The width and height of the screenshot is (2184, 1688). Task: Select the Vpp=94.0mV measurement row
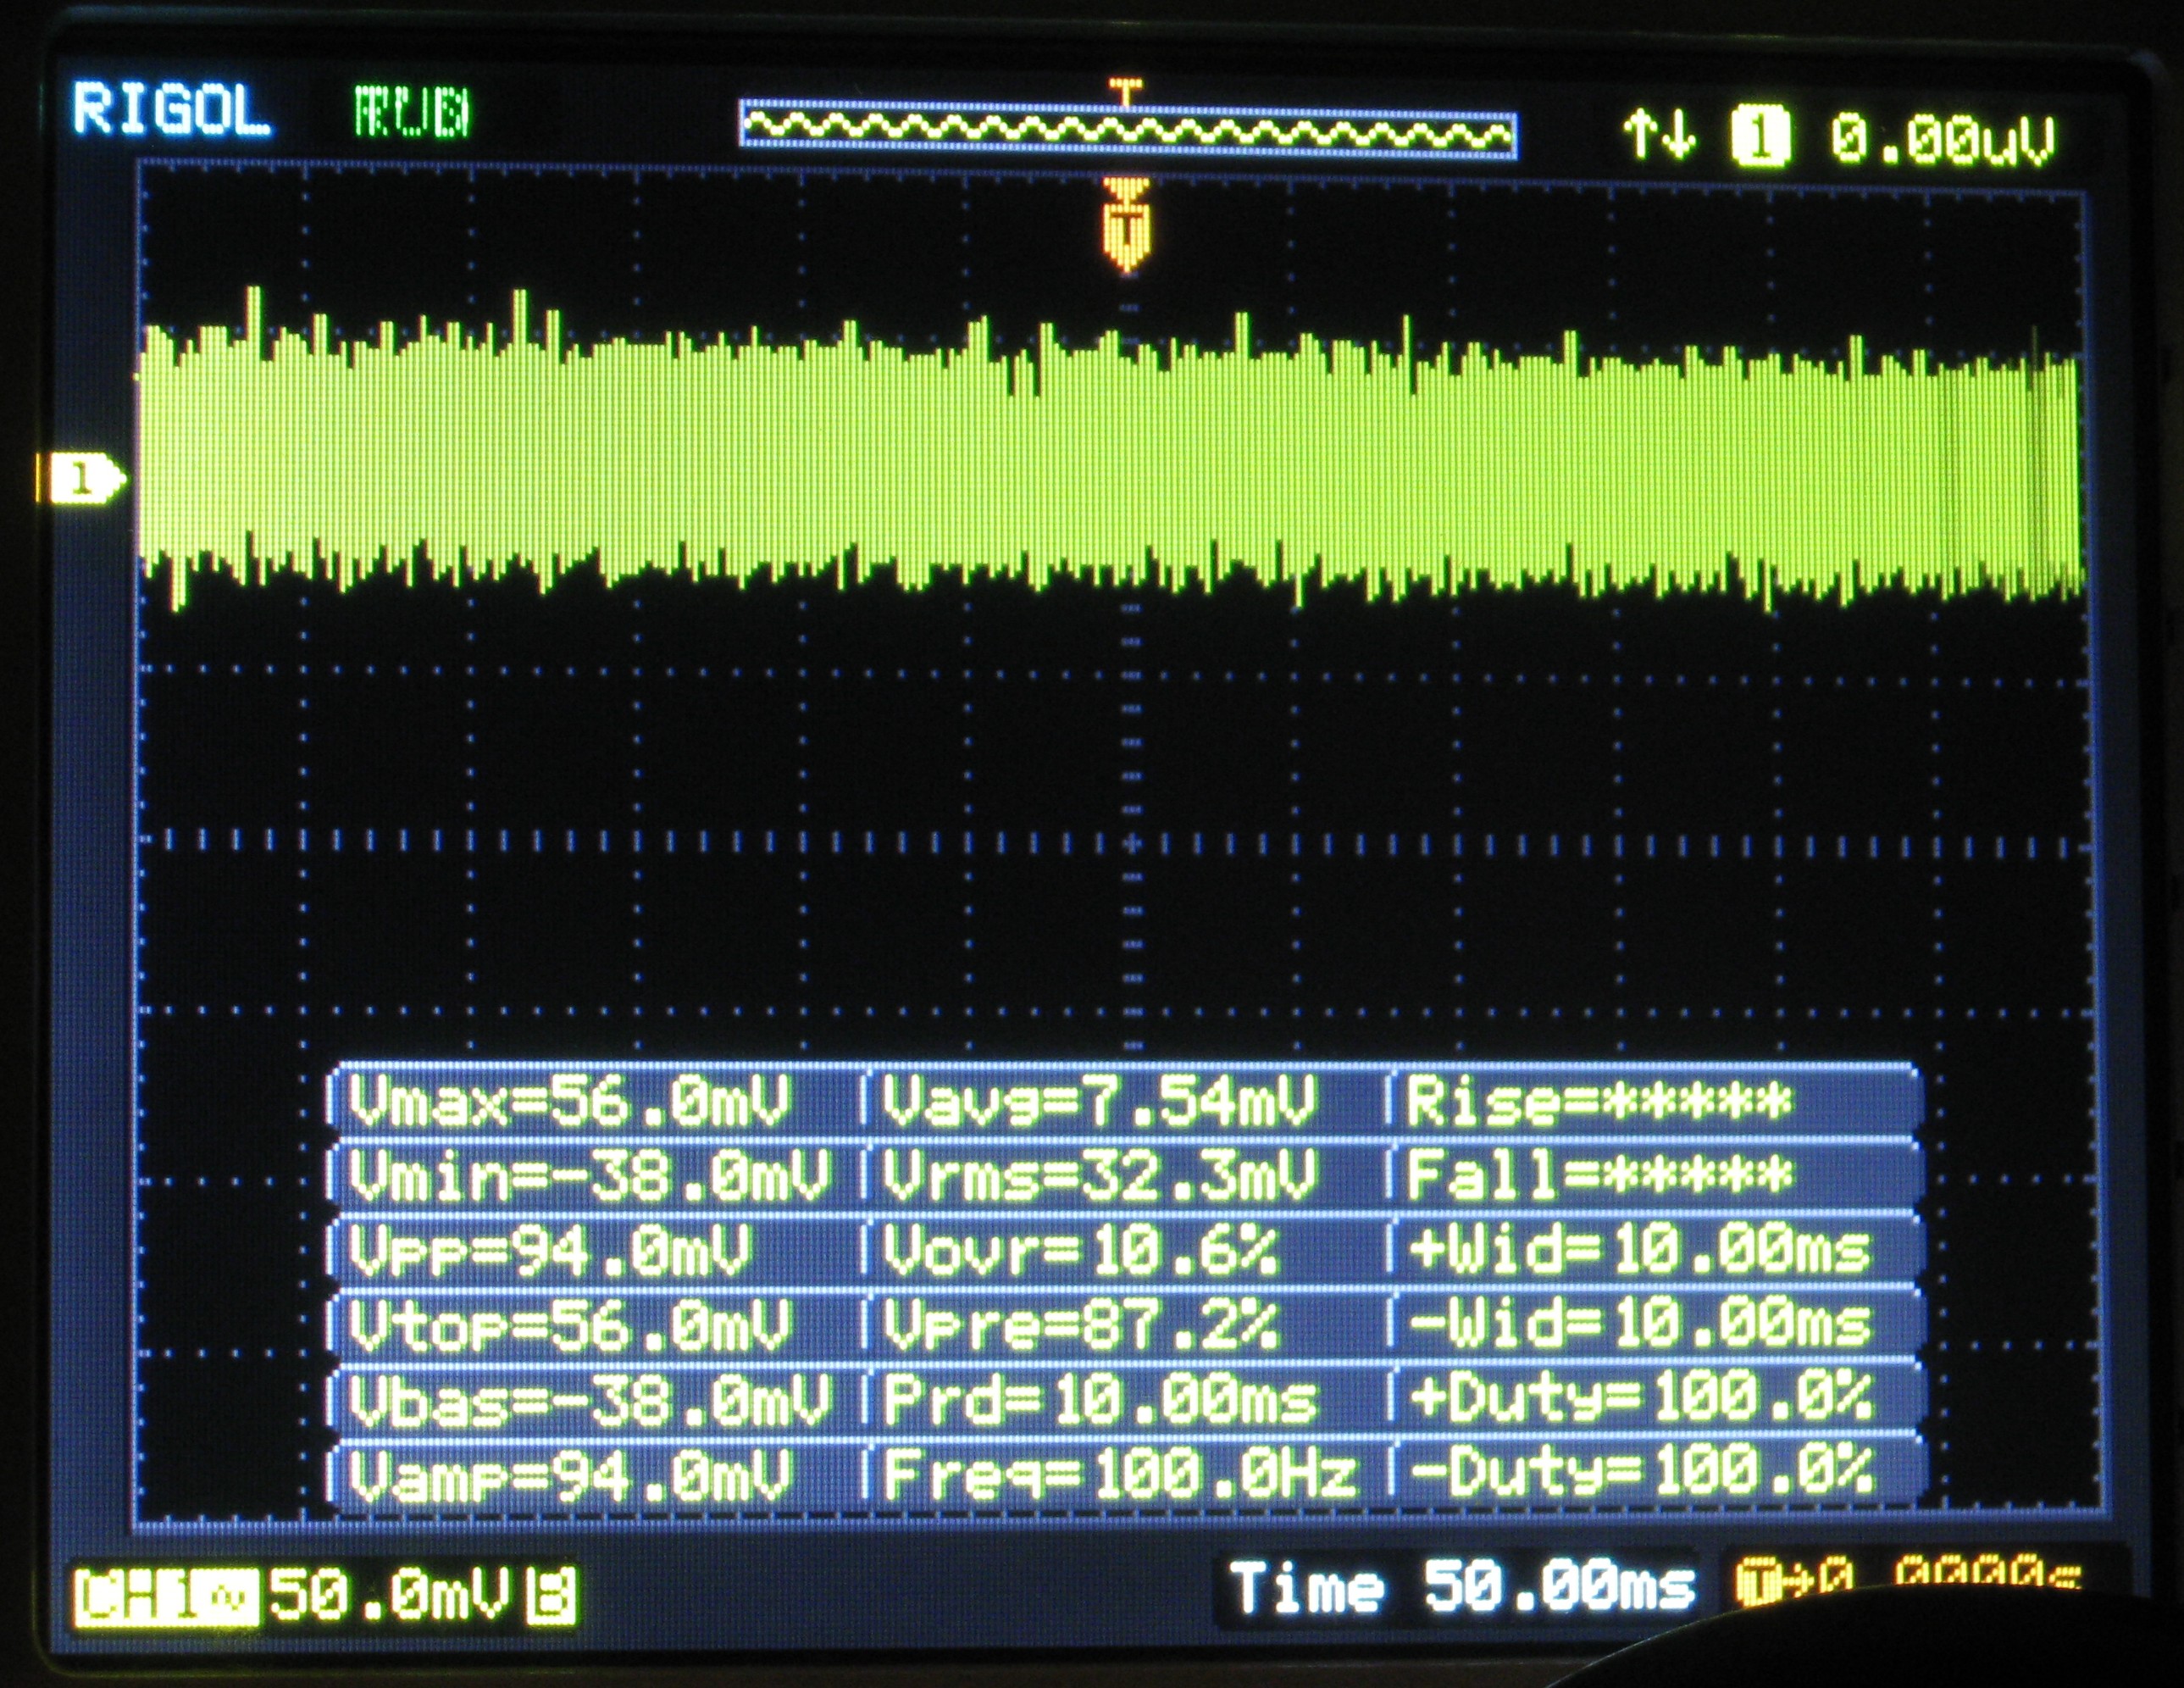tap(550, 1251)
